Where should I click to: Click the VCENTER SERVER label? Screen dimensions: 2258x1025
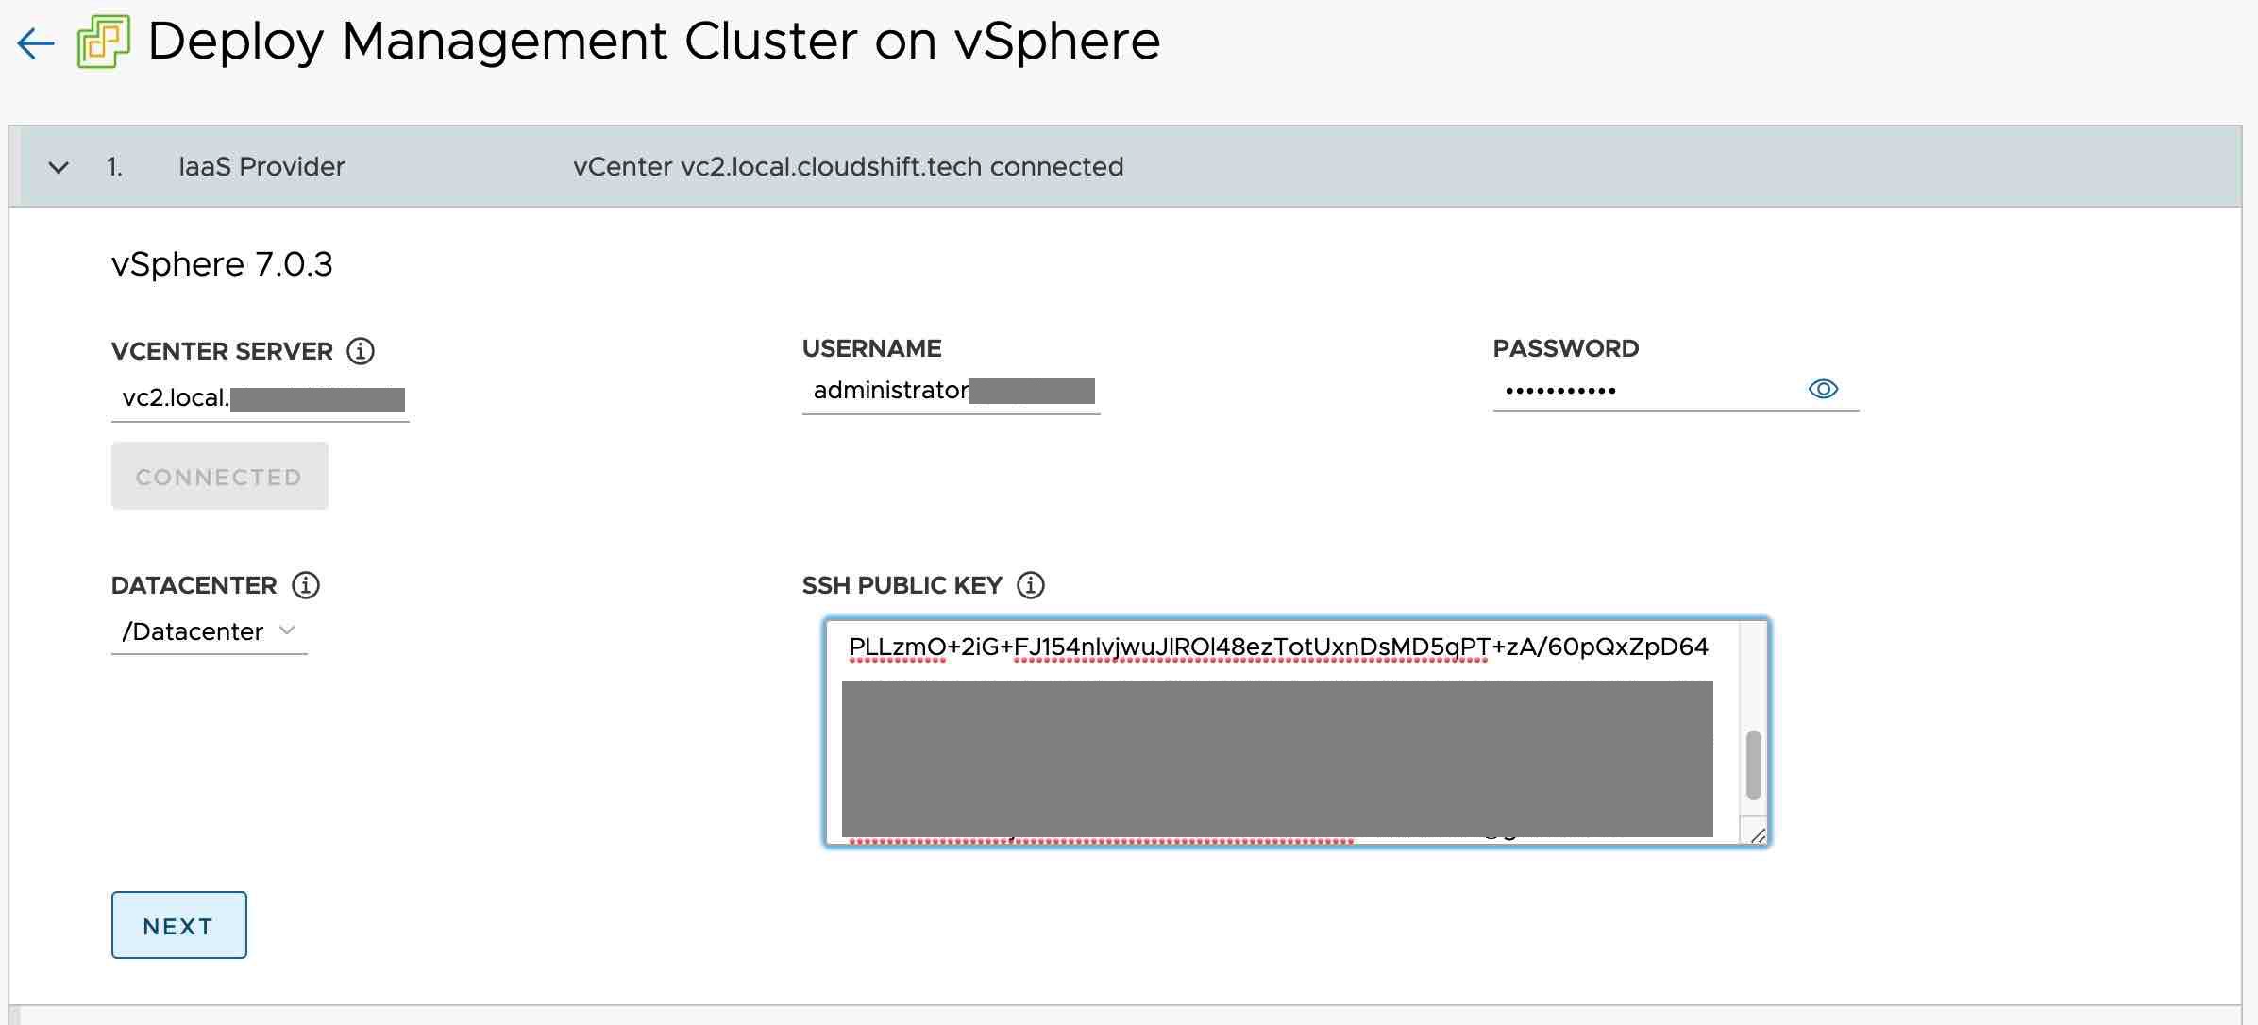[222, 351]
